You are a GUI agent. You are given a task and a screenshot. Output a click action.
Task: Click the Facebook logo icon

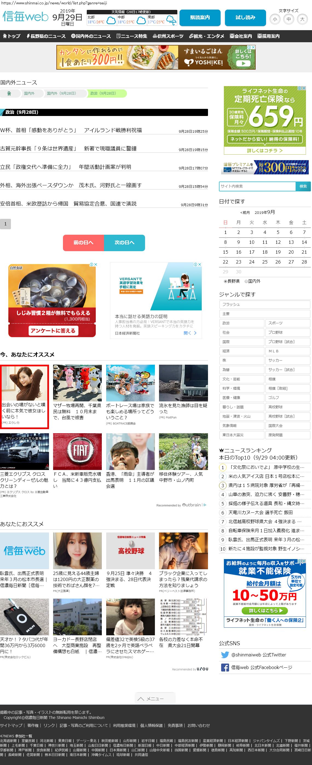(225, 667)
